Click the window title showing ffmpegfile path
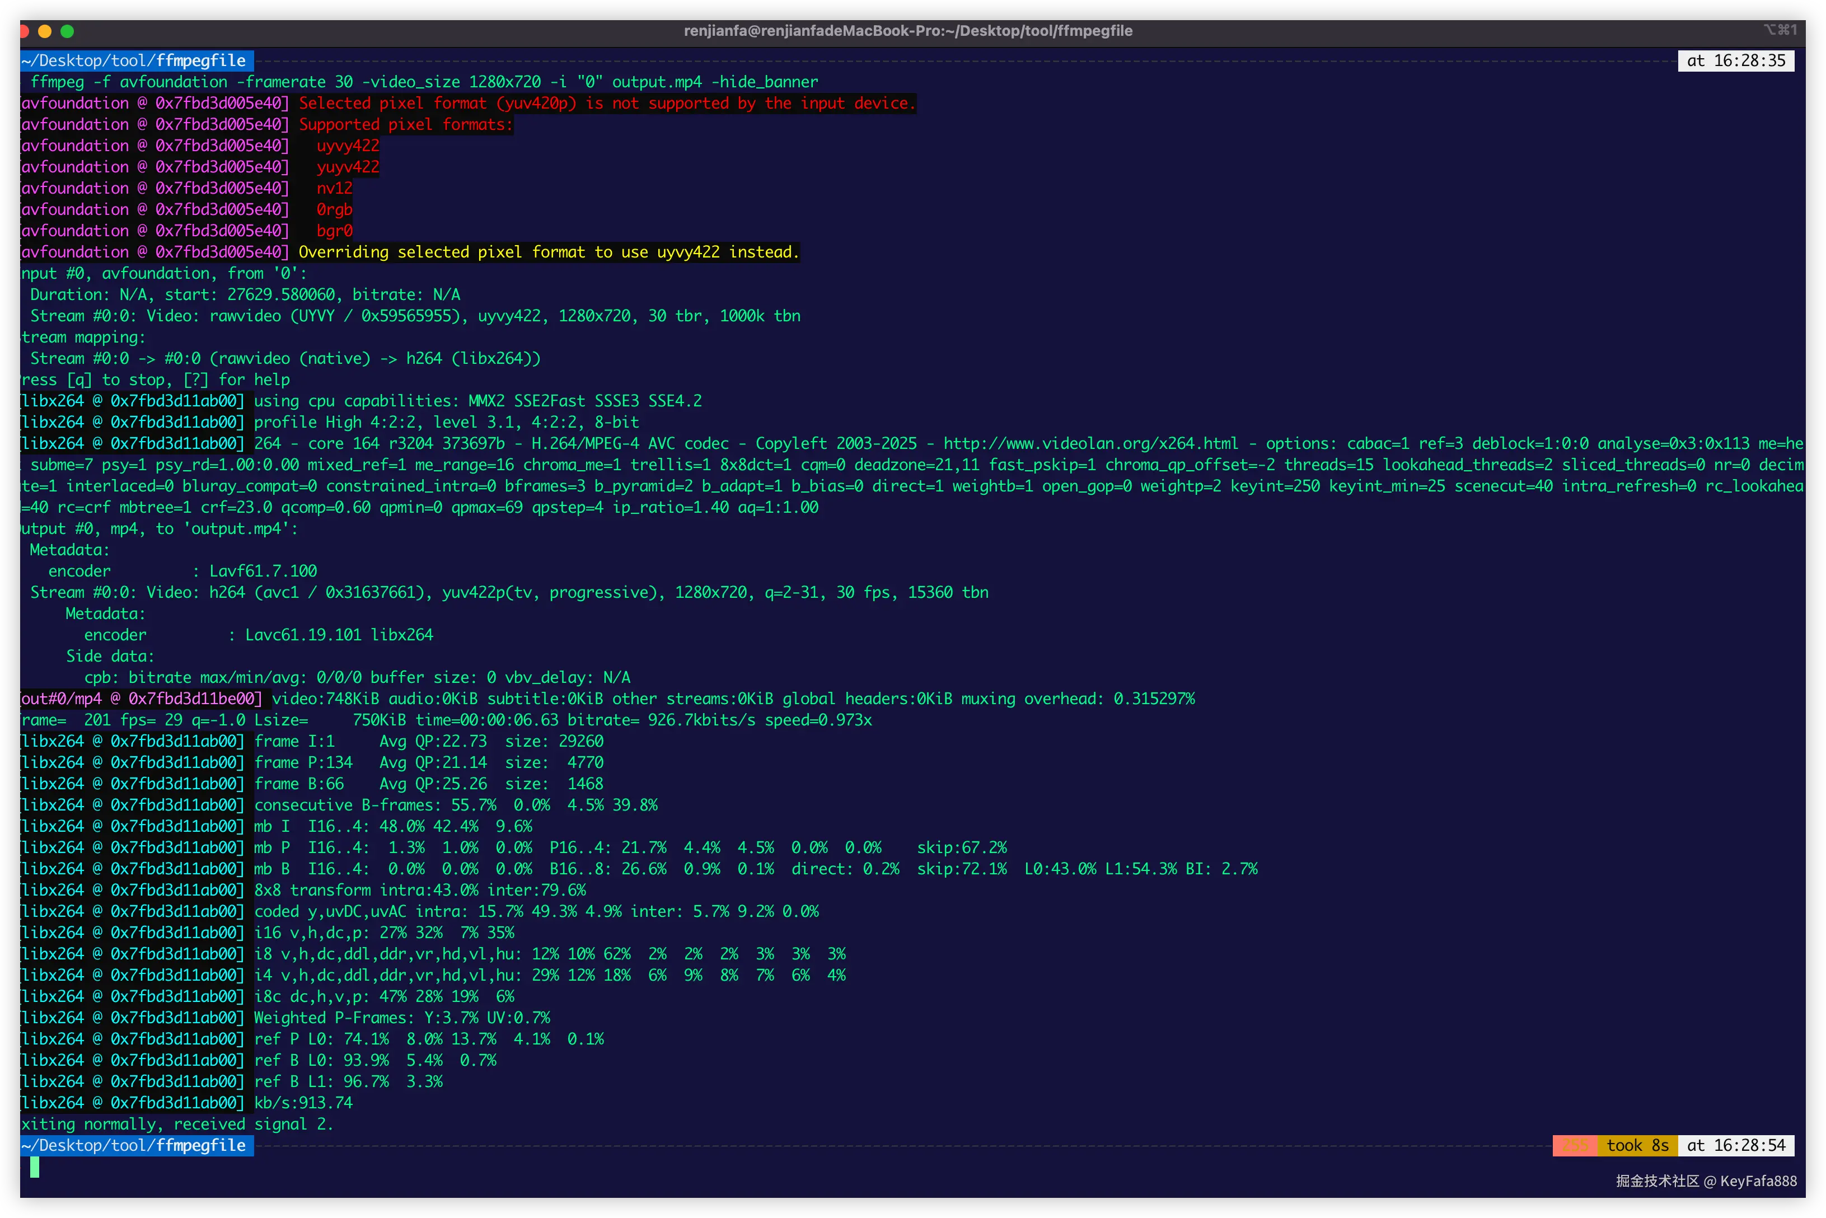Viewport: 1826px width, 1218px height. click(x=907, y=31)
